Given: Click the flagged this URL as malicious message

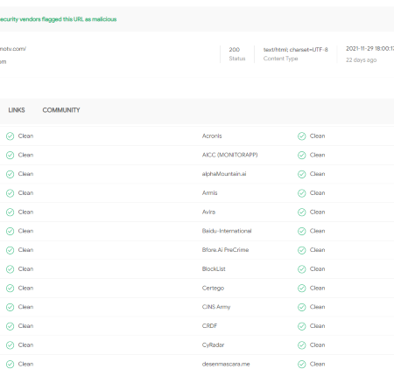Looking at the screenshot, I should pyautogui.click(x=58, y=19).
